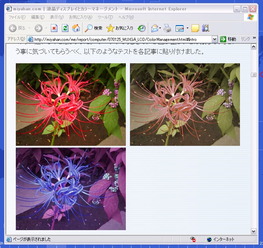Click the blue-tinted spider lily photo
Viewport: 263px width, 248px height.
click(71, 189)
